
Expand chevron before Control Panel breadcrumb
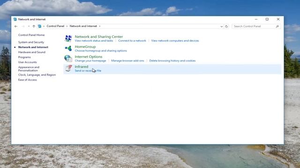click(x=44, y=26)
